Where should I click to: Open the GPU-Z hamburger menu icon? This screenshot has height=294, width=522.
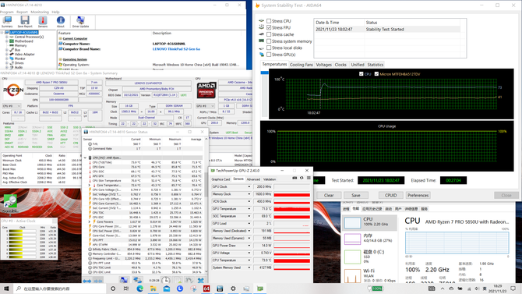pos(309,179)
